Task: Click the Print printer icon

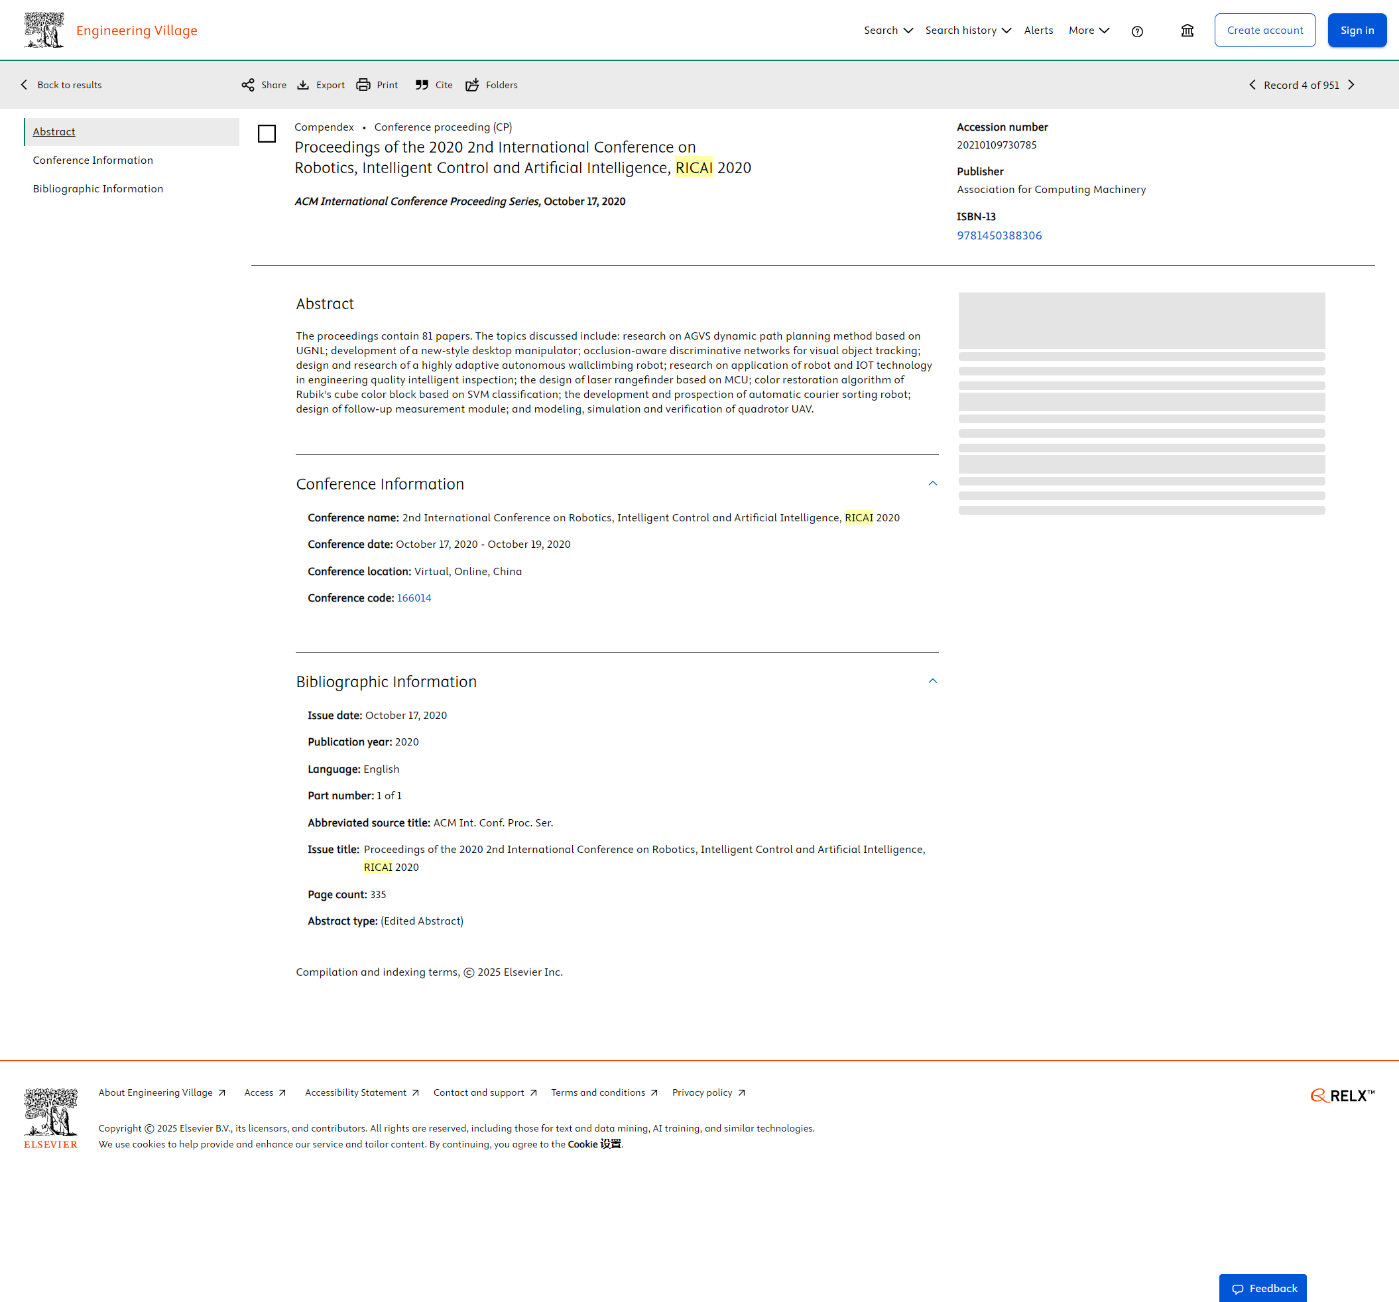Action: click(363, 85)
